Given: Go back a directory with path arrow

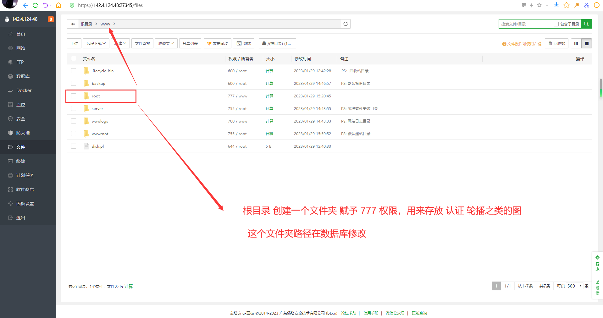Looking at the screenshot, I should coord(73,24).
